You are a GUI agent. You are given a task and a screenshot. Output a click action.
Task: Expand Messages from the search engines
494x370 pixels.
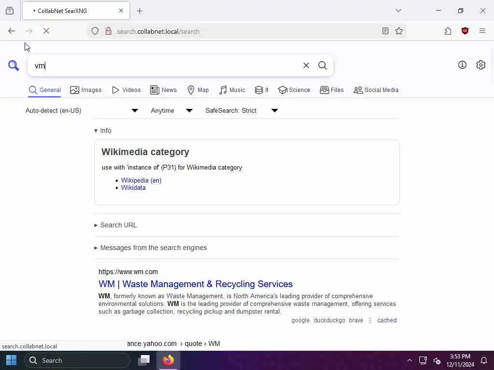pos(151,248)
